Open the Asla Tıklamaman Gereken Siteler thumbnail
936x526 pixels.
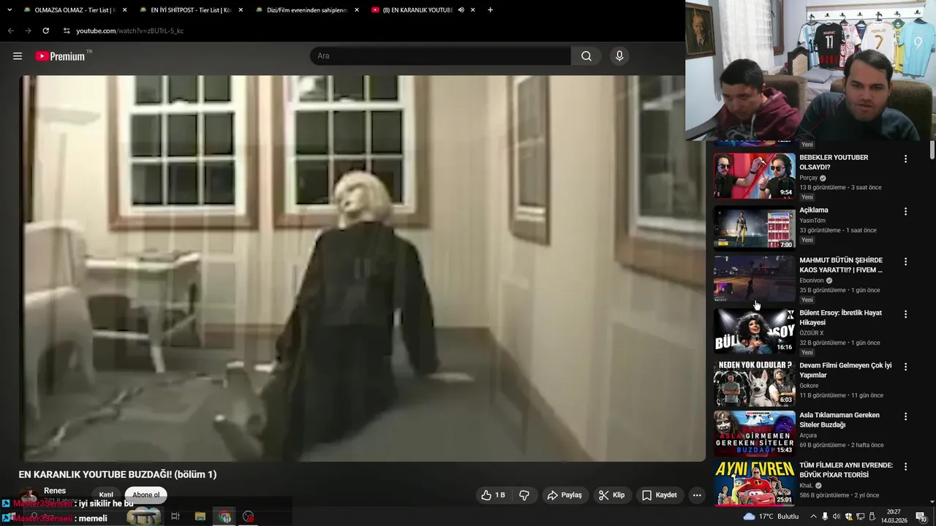coord(755,433)
